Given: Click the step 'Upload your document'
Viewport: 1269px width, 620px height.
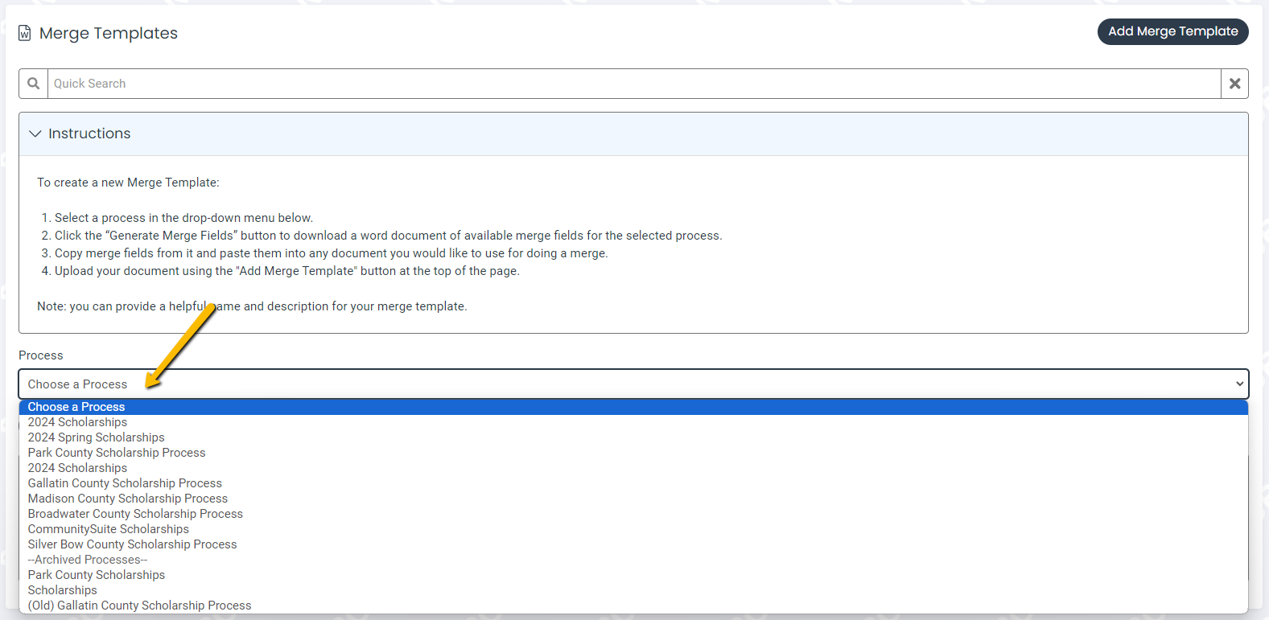Looking at the screenshot, I should click(287, 271).
